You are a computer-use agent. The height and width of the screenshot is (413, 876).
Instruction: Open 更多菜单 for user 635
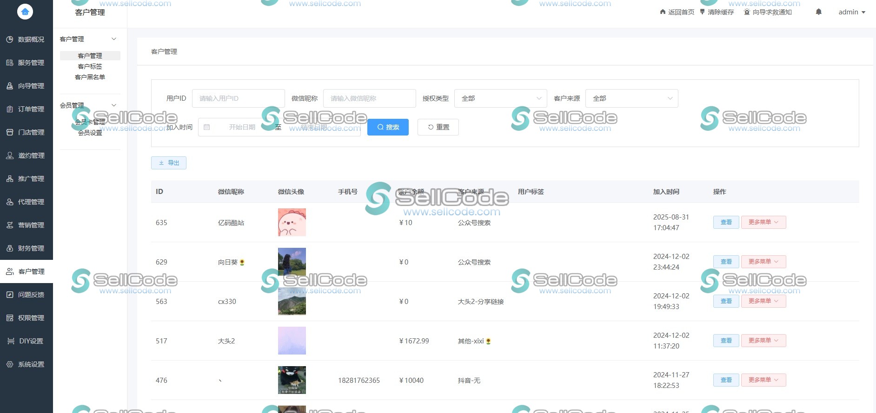pos(763,222)
